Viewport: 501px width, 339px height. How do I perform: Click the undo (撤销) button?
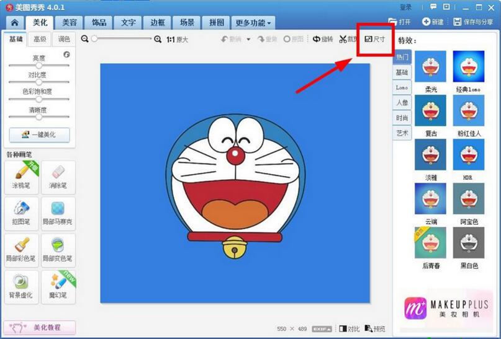[x=232, y=39]
